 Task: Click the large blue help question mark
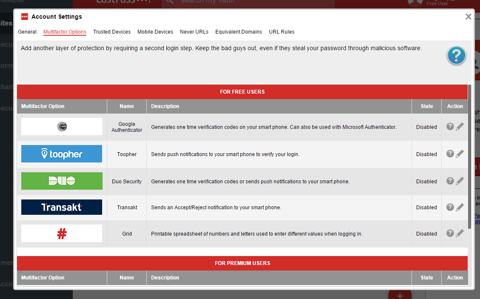[456, 55]
